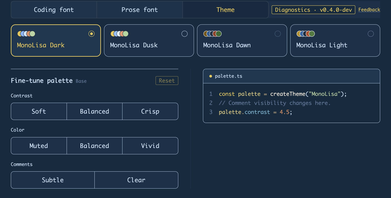Click the palette.contrast line 3
The width and height of the screenshot is (391, 198).
pos(255,112)
